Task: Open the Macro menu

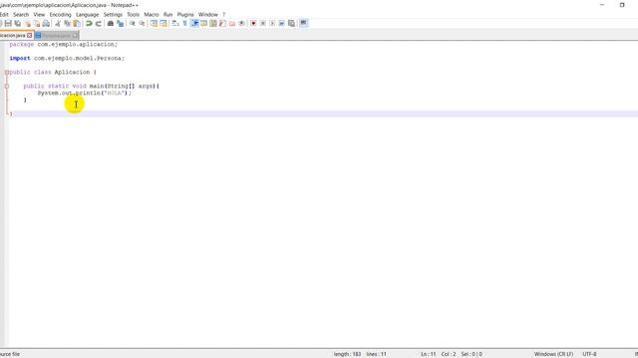Action: coord(152,15)
